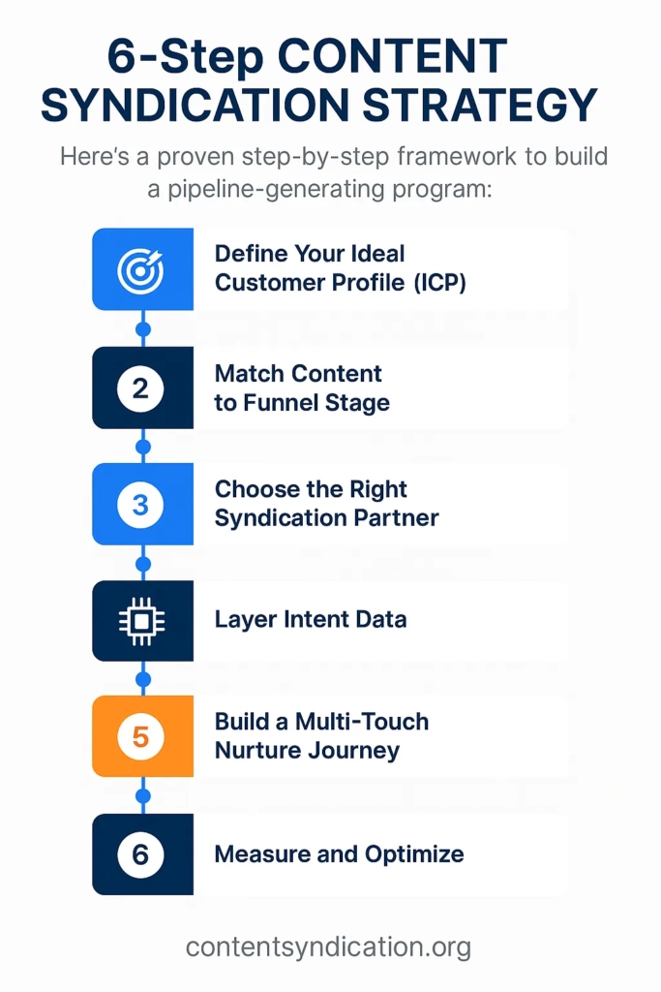661x992 pixels.
Task: Click the number 6 circle icon
Action: click(141, 854)
